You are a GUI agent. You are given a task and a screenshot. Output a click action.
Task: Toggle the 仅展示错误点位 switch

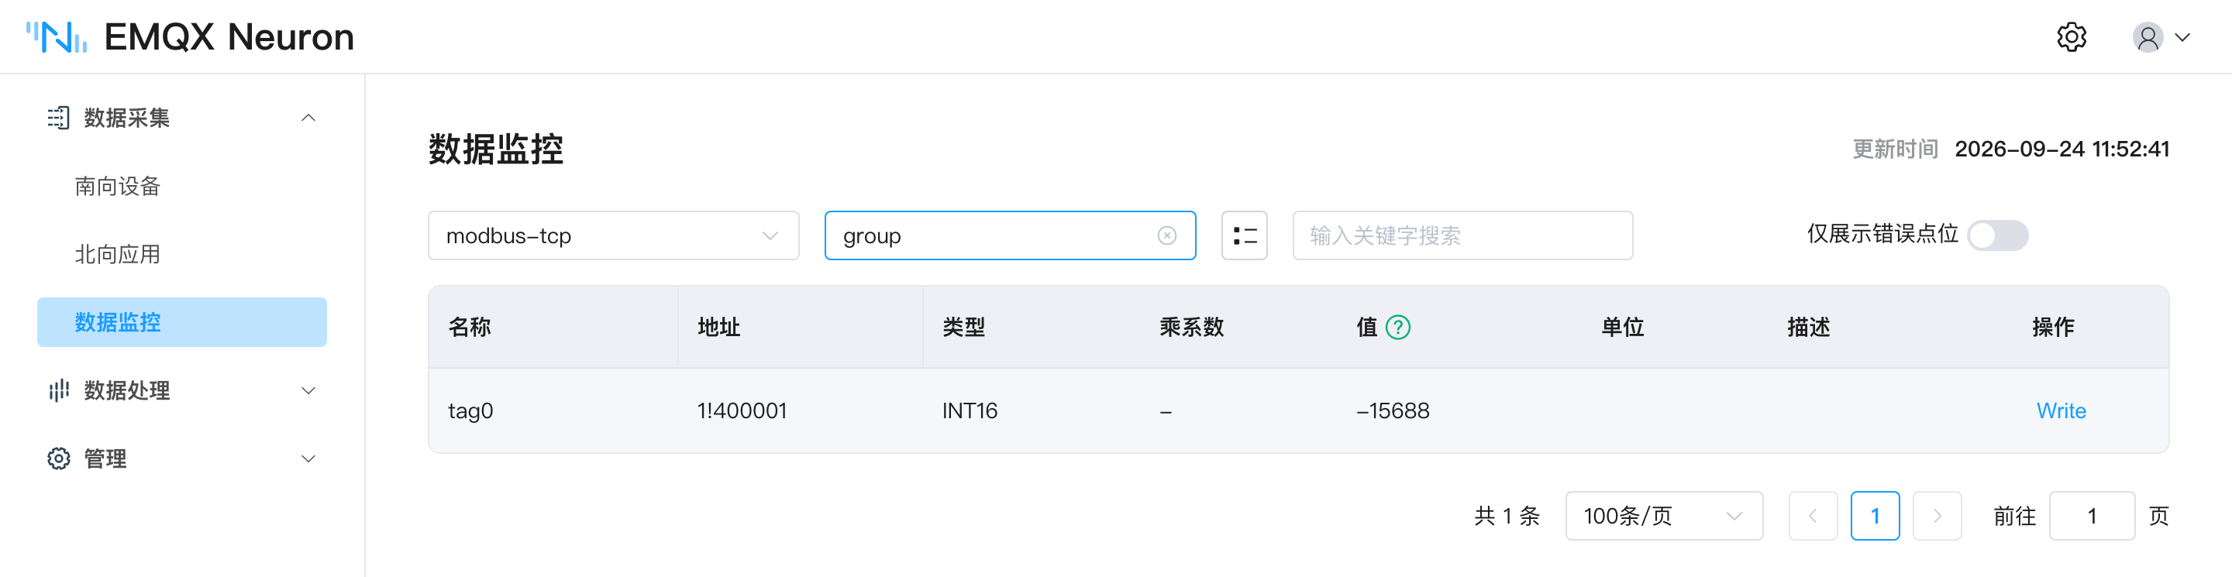click(1997, 235)
